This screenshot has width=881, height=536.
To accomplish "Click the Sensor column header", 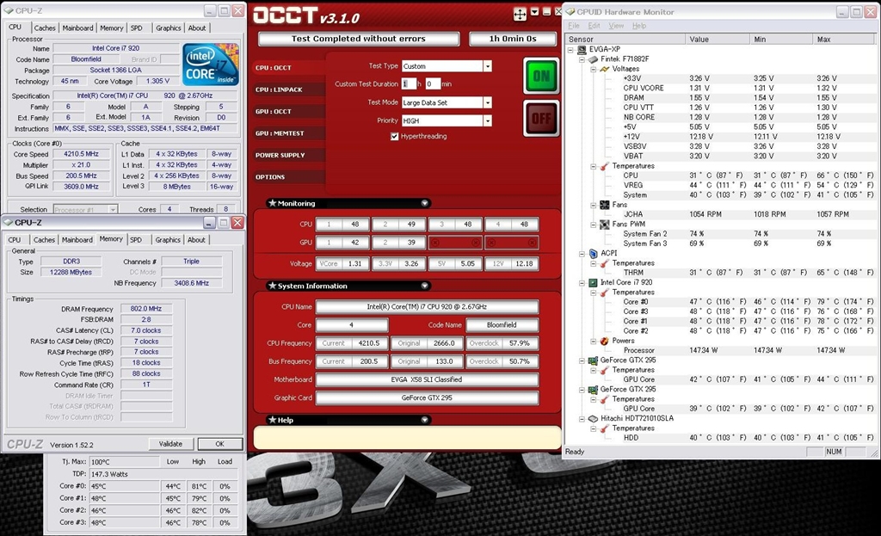I will (625, 40).
